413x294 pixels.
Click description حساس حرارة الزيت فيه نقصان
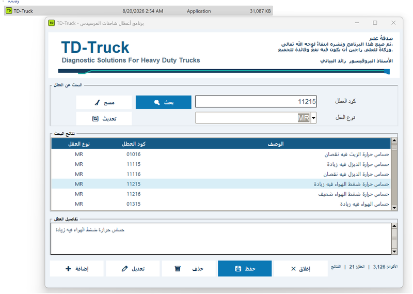coord(357,154)
